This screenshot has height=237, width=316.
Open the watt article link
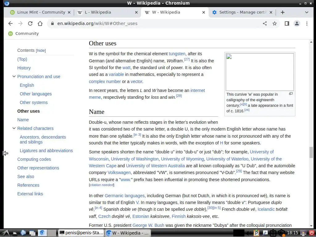(x=126, y=68)
